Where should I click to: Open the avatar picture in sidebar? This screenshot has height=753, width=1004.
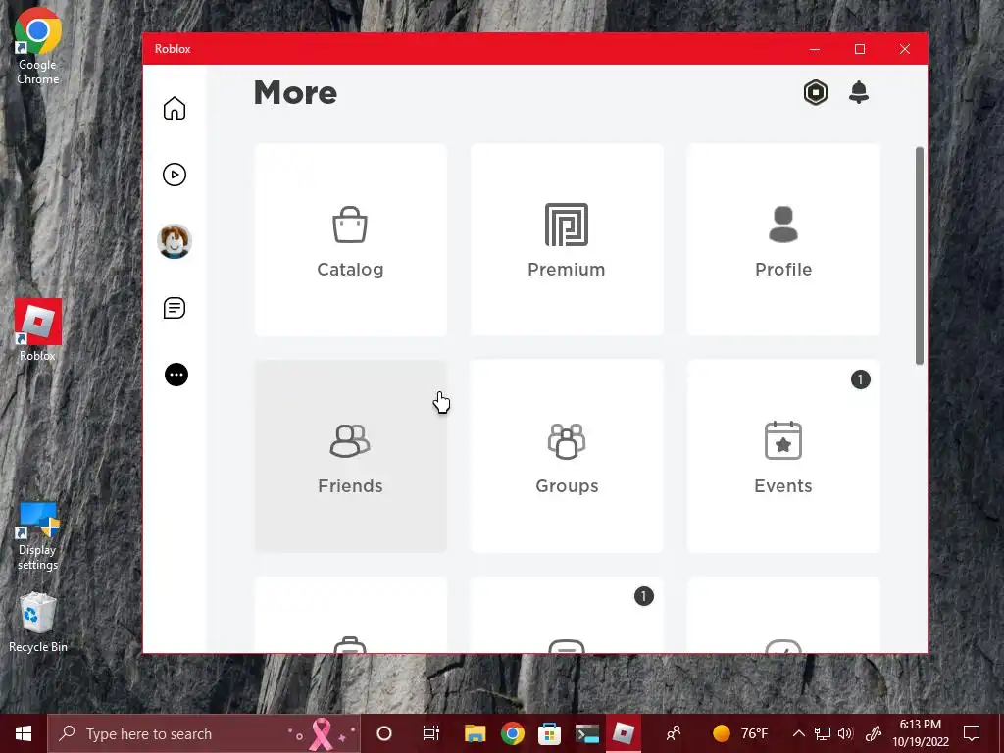tap(175, 241)
